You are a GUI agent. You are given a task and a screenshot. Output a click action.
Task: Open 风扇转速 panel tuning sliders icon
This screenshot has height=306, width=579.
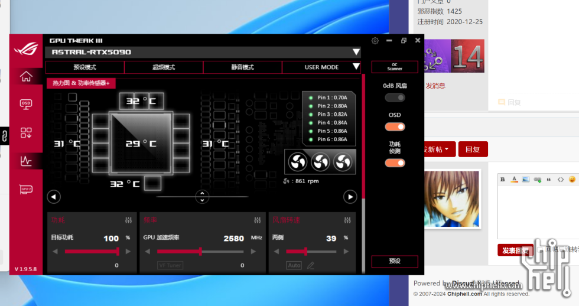[x=347, y=220]
